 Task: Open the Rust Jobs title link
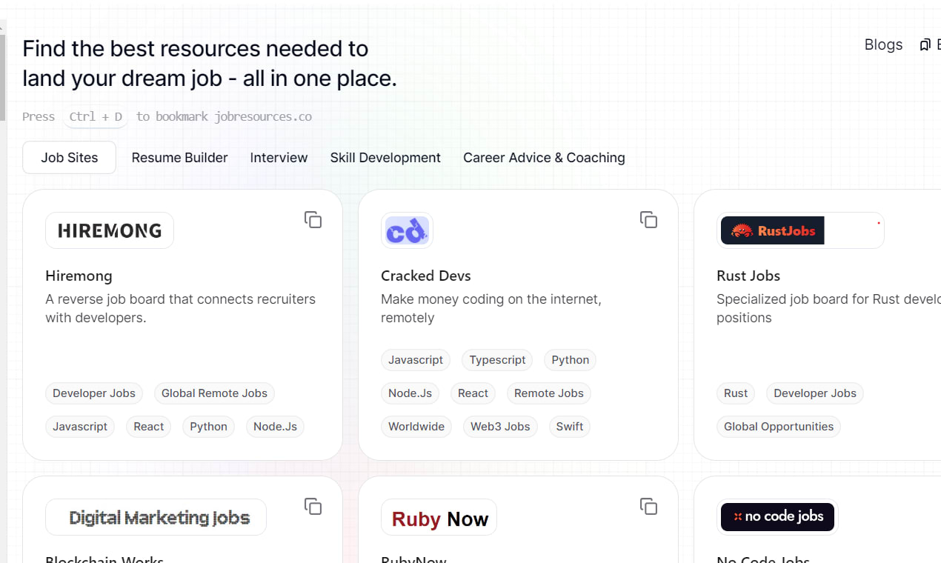click(748, 276)
